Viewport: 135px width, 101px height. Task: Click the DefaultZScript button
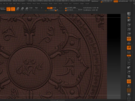[123, 1]
